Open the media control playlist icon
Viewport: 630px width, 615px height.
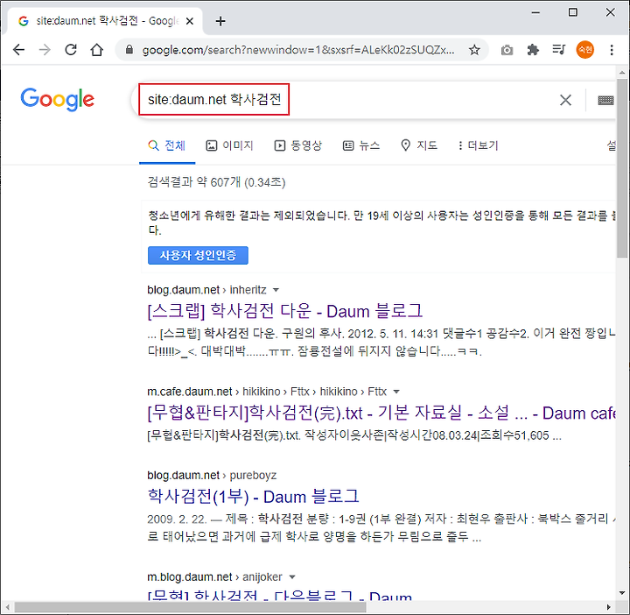tap(559, 50)
